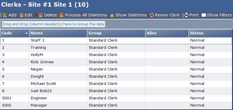Select the Manager clerk row
This screenshot has height=110, width=233.
coord(116,106)
